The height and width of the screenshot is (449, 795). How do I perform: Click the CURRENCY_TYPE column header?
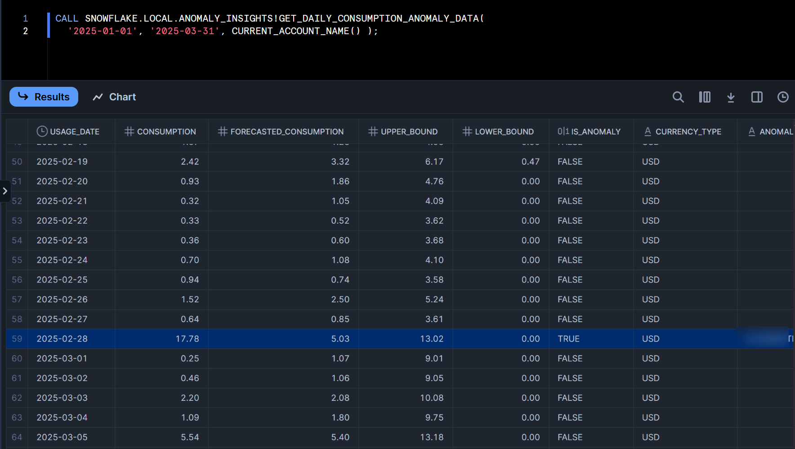(685, 131)
